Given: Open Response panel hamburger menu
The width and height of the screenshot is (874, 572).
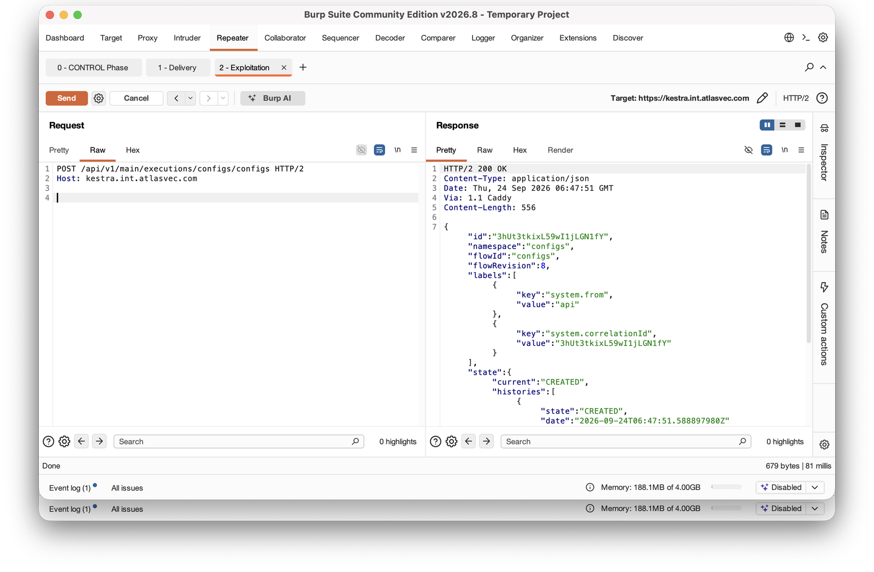Looking at the screenshot, I should 801,150.
